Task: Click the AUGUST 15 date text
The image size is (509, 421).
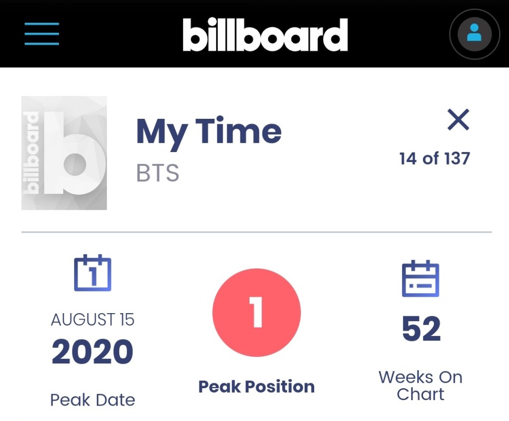Action: tap(92, 320)
